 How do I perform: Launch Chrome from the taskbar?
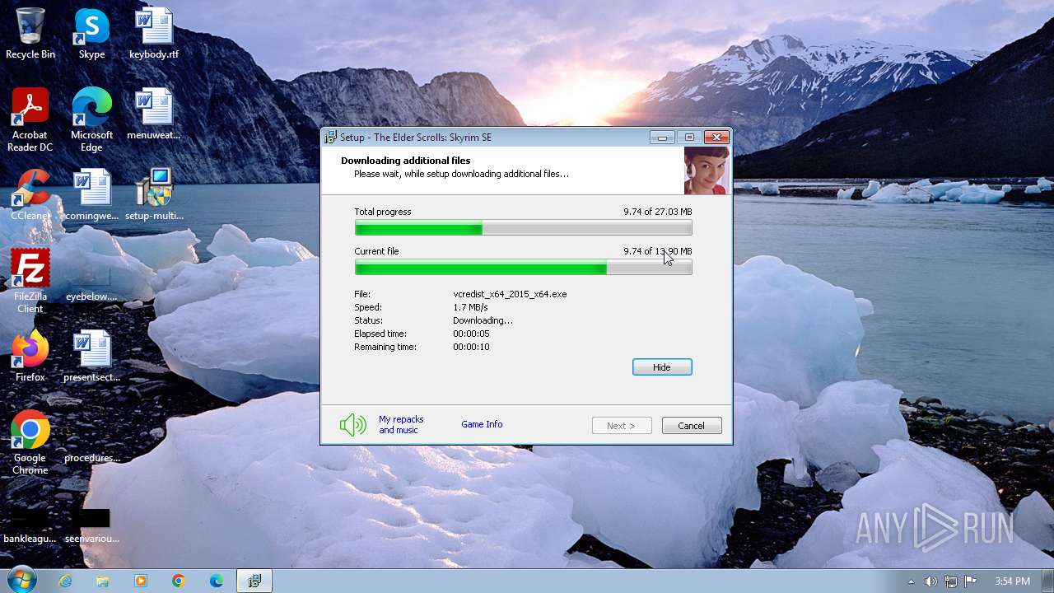(179, 581)
